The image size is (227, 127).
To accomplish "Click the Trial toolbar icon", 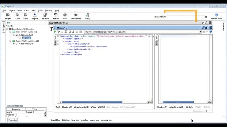I will point(65,17).
